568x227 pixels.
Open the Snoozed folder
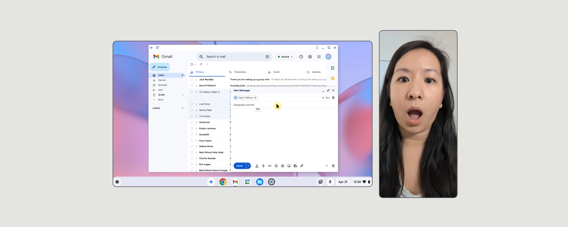[162, 85]
